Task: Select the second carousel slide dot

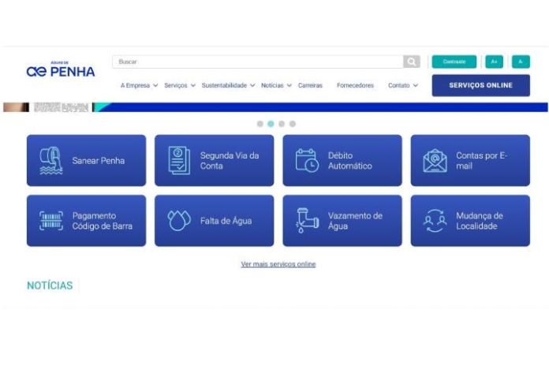Action: pos(271,124)
